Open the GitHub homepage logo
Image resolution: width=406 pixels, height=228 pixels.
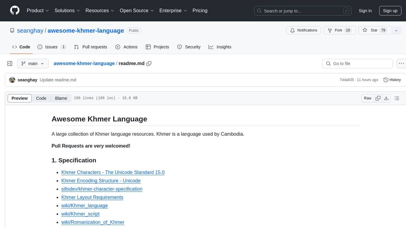(x=15, y=10)
